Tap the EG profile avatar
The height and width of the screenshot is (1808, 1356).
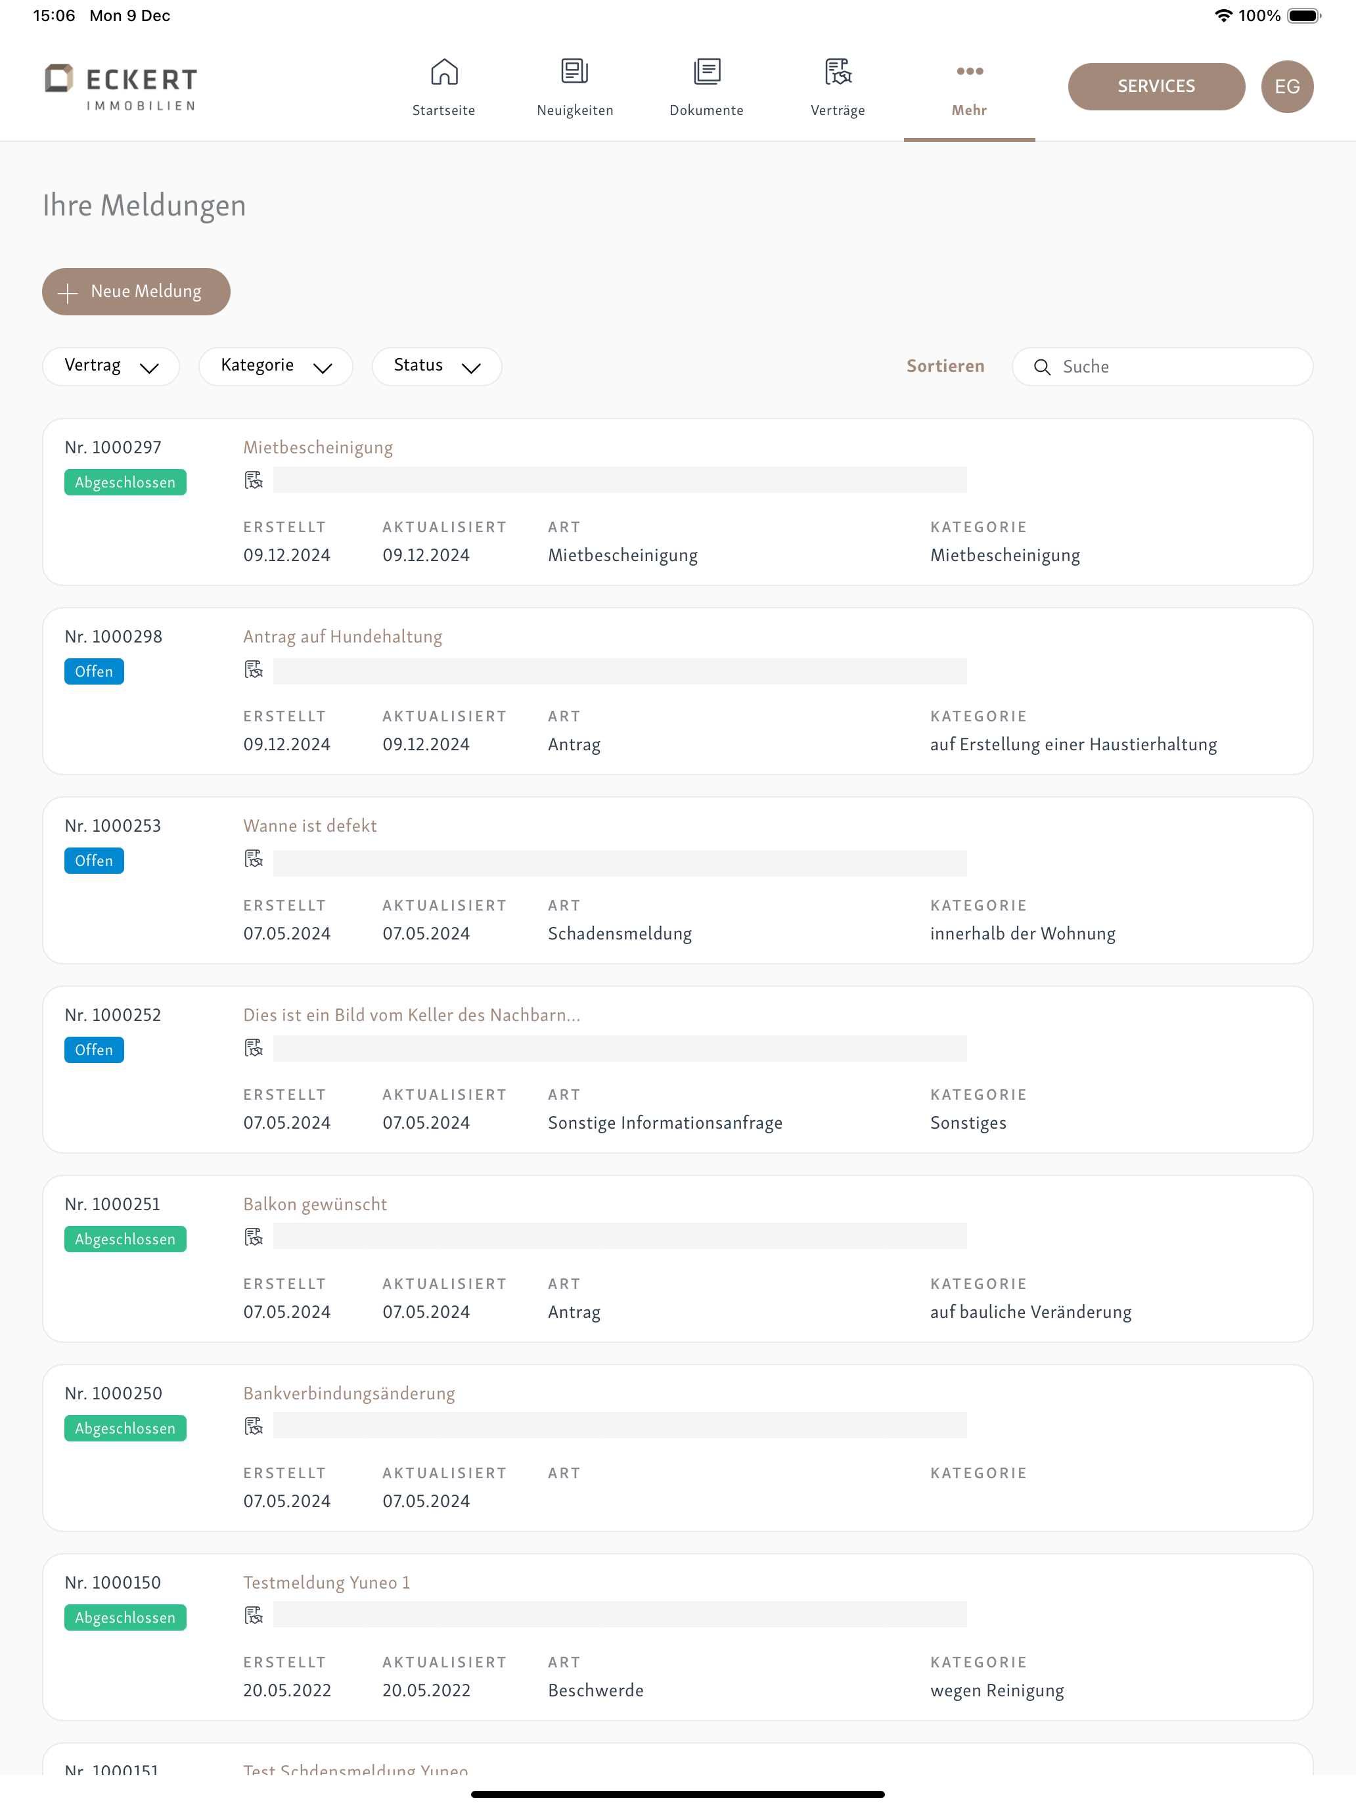pos(1286,87)
